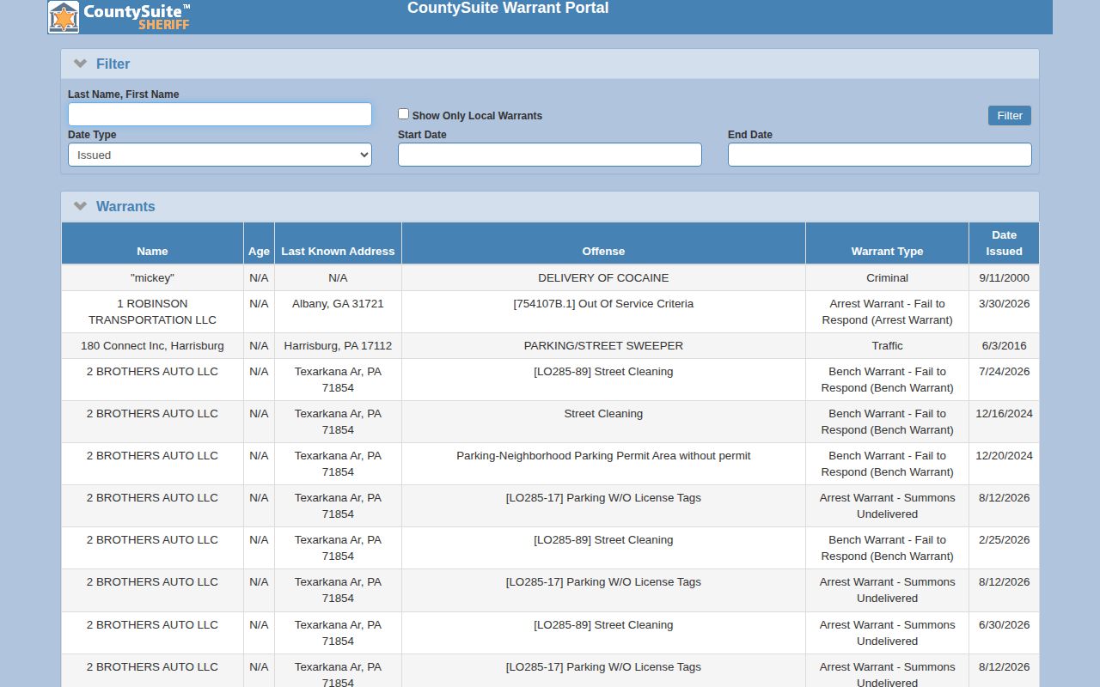Select 1 ROBINSON TRANSPORTATION LLC name
This screenshot has height=687, width=1100.
[x=152, y=312]
